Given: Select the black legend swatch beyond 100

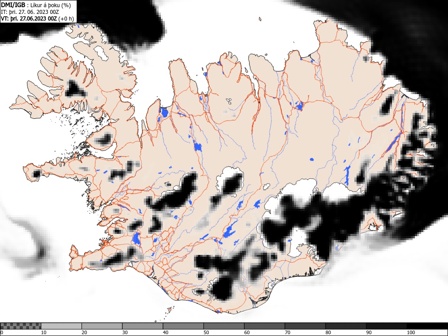Looking at the screenshot, I should point(427,326).
